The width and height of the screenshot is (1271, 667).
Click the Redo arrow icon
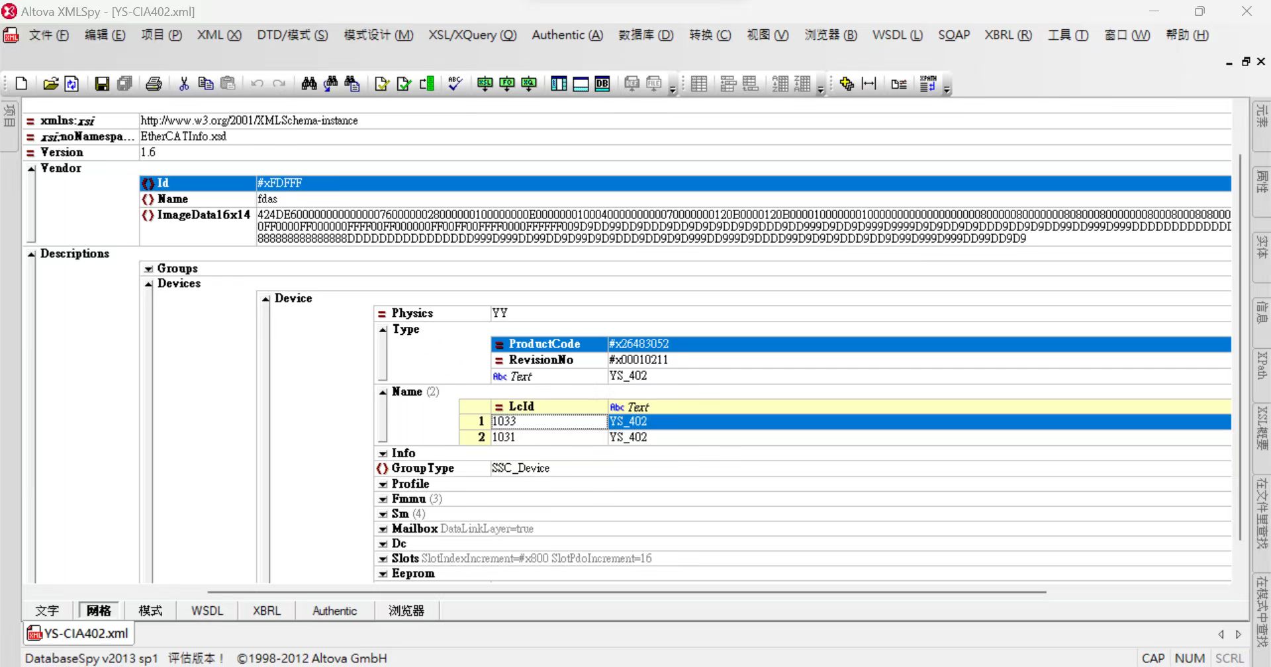[x=279, y=84]
